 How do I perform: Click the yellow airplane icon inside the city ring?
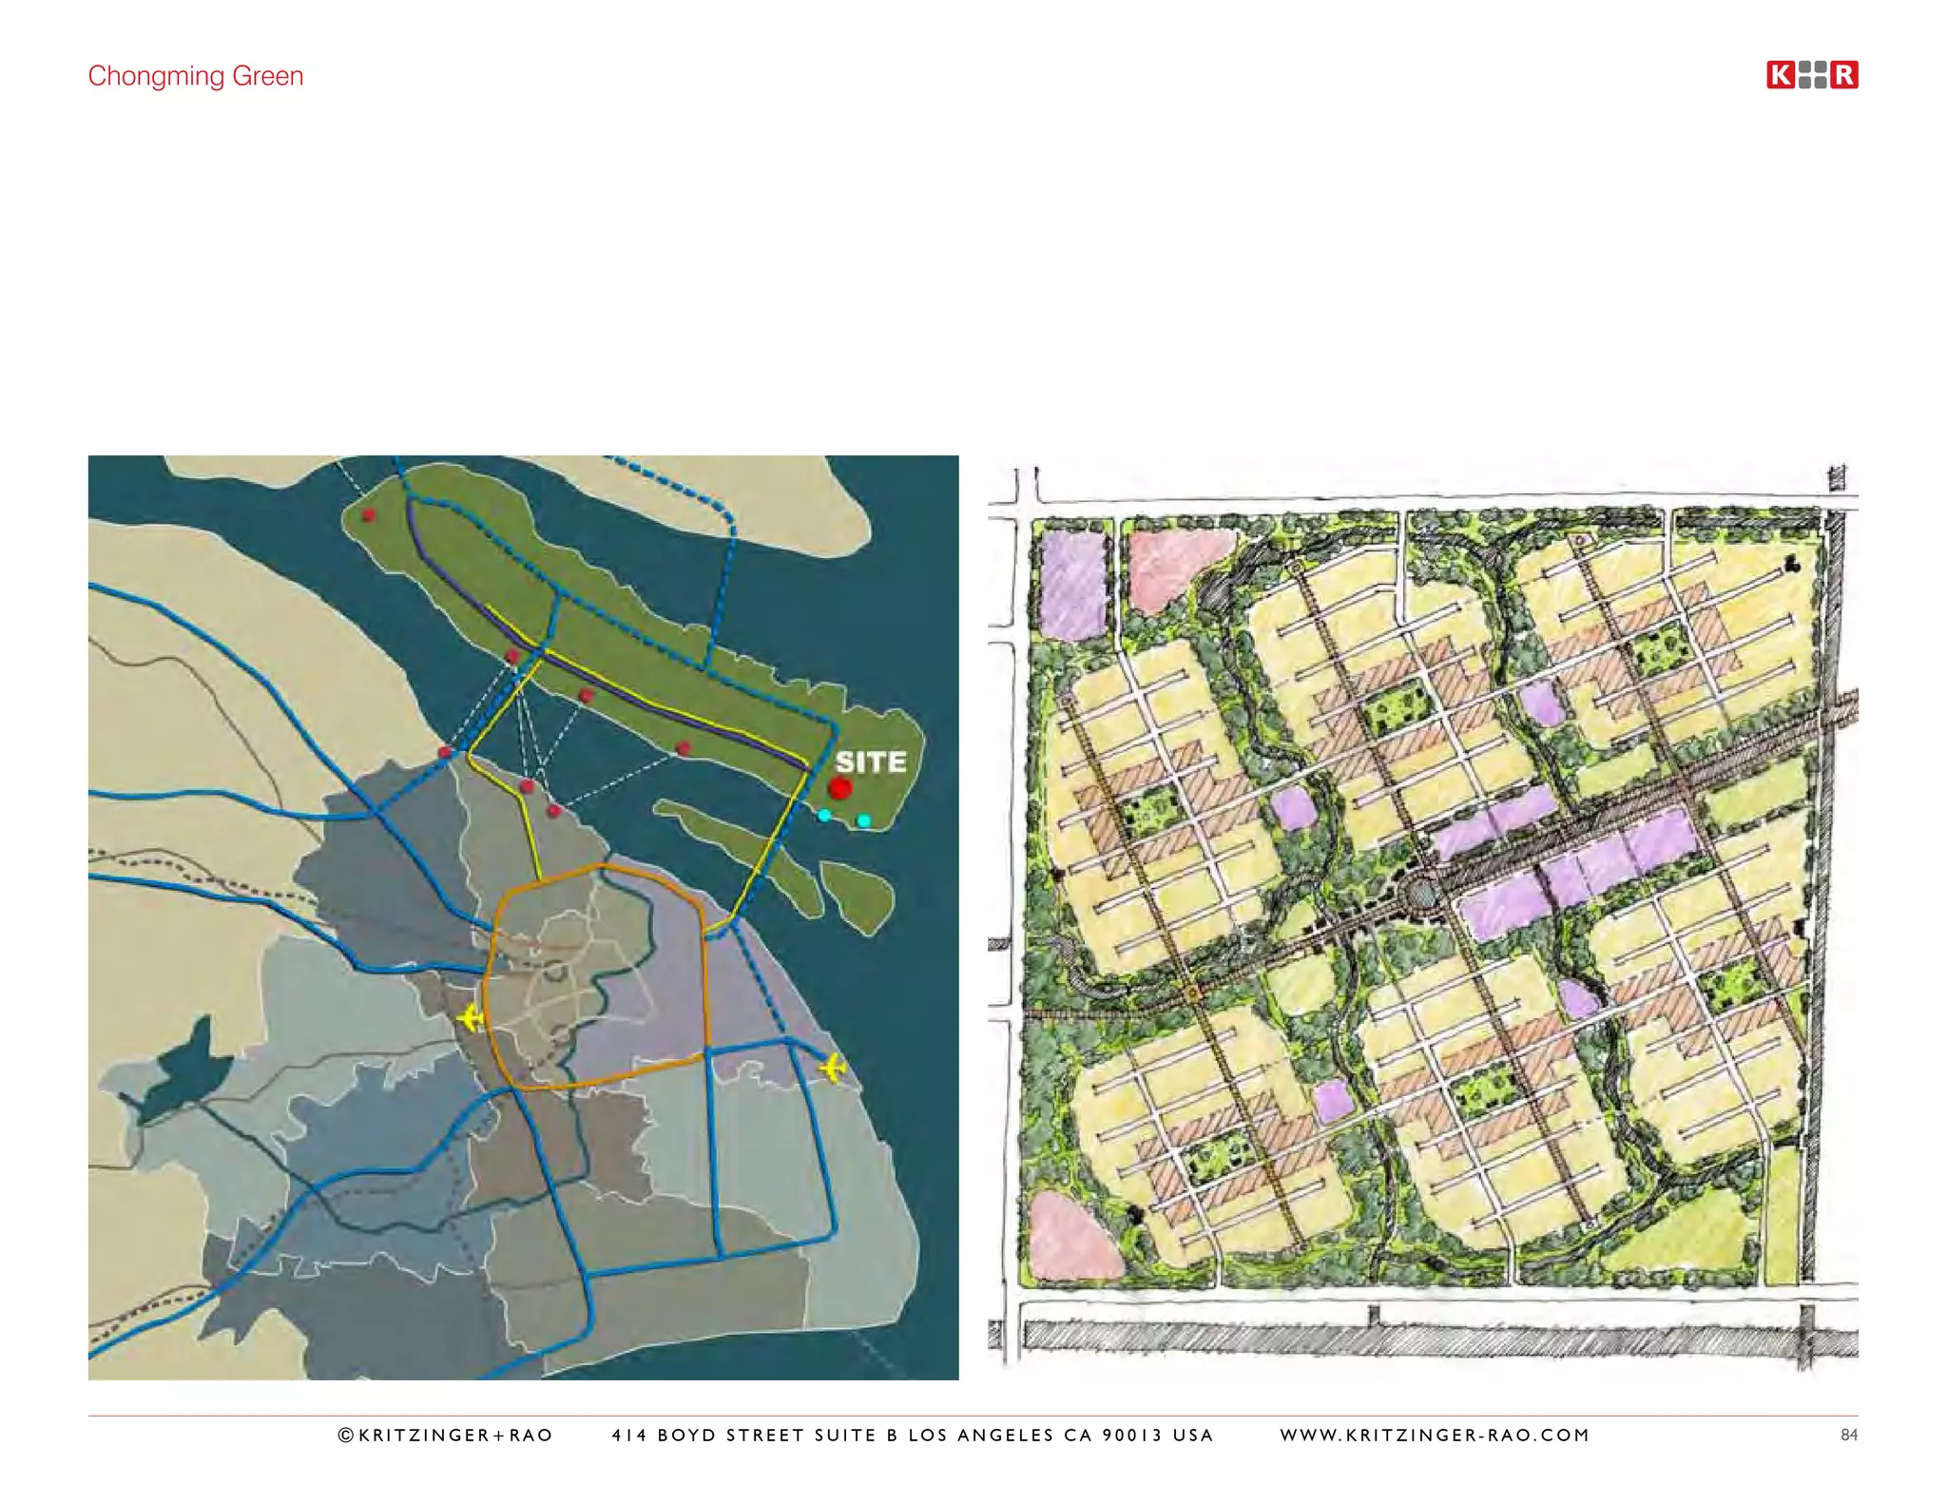click(x=470, y=1018)
